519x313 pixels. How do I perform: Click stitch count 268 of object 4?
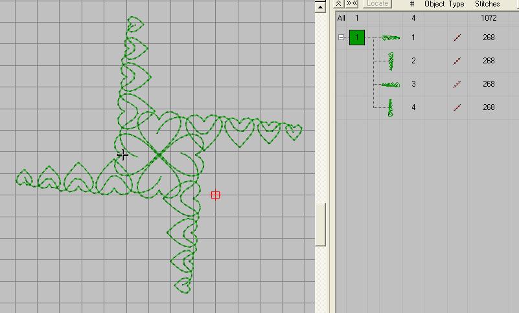489,107
